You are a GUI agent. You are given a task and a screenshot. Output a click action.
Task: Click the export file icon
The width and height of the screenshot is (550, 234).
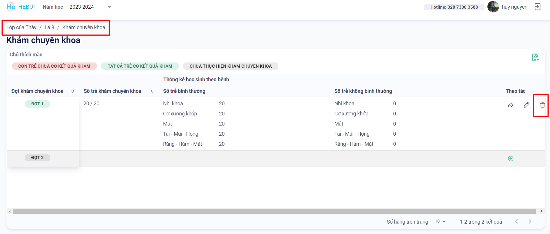[535, 58]
